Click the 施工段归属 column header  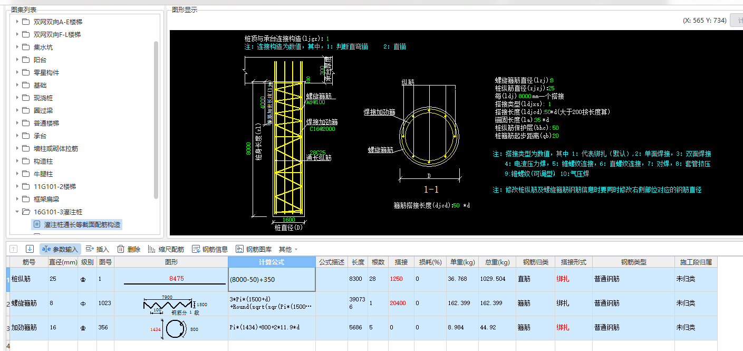pos(696,262)
